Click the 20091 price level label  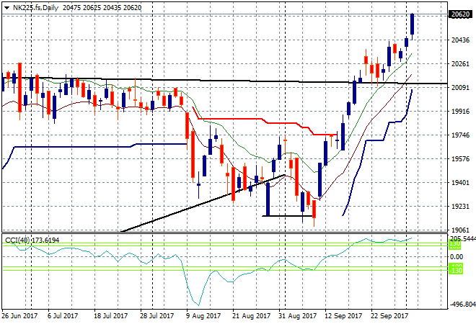[x=461, y=87]
